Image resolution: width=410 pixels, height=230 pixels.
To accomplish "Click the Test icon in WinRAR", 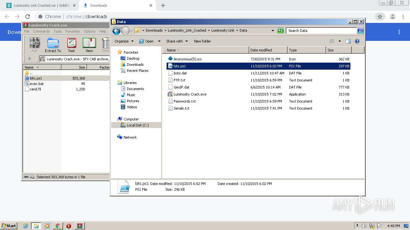I will pos(71,45).
